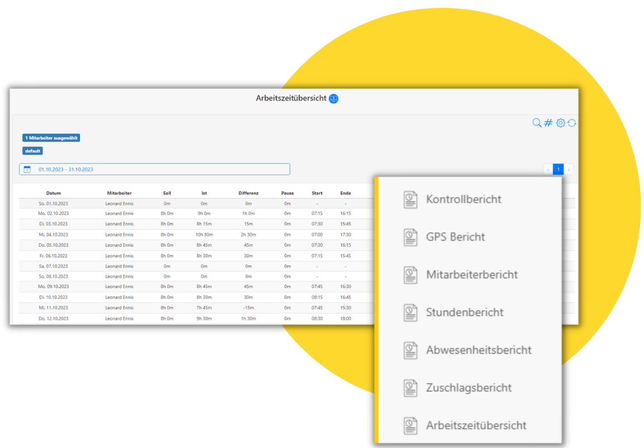Open the Arbeitszeitübersicht globe icon in title
The height and width of the screenshot is (448, 644).
(x=334, y=98)
